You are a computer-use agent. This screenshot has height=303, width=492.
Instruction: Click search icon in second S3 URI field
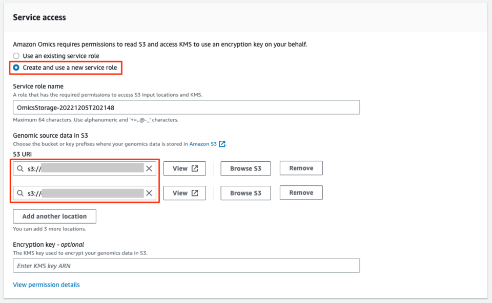(x=20, y=193)
